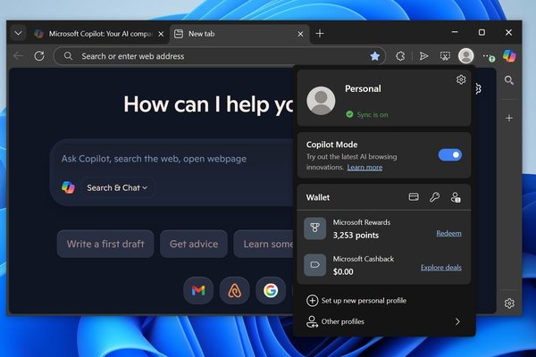The image size is (536, 357).
Task: Click the blue favorites star icon
Action: pyautogui.click(x=375, y=56)
